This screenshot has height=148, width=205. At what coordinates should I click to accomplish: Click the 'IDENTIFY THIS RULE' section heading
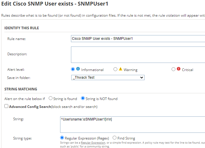click(x=22, y=28)
